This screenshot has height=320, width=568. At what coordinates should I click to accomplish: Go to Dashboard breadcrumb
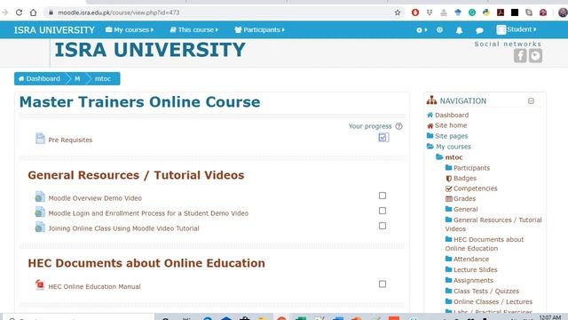[39, 79]
